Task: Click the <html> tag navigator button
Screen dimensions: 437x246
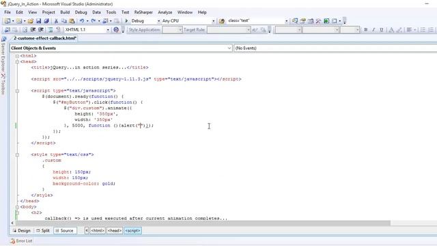Action: 98,231
